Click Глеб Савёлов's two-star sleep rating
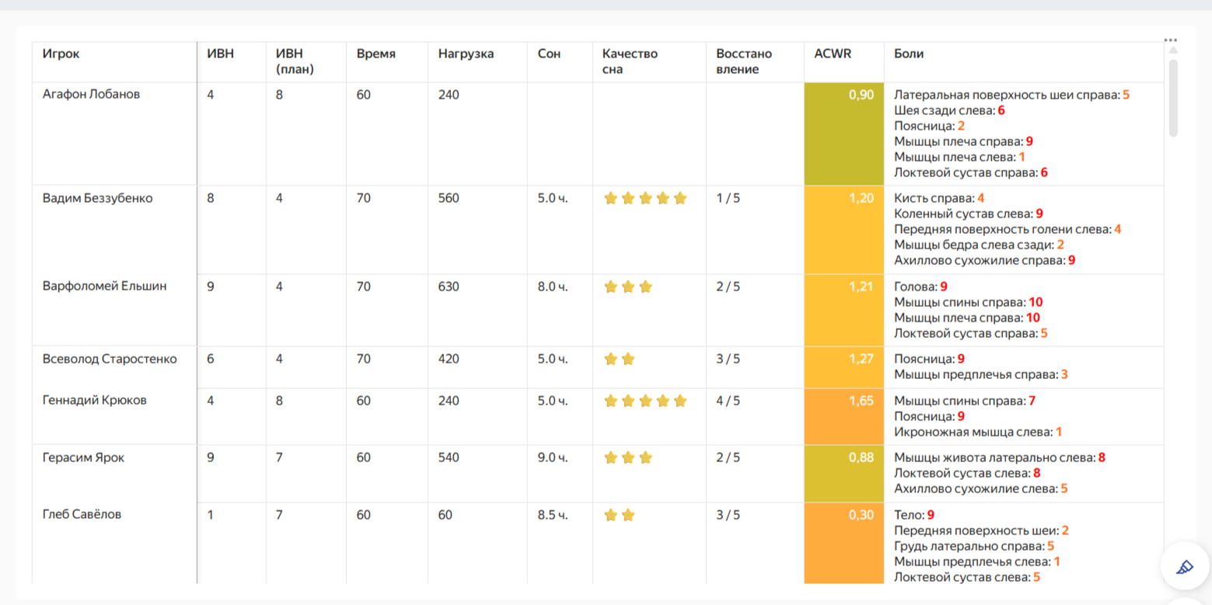The height and width of the screenshot is (605, 1212). 620,514
